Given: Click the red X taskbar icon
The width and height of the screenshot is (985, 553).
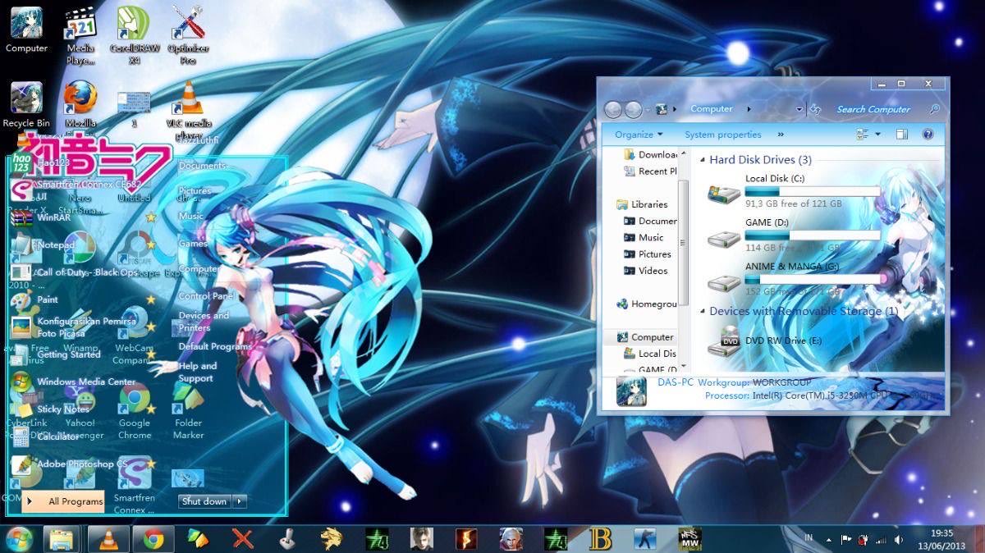Looking at the screenshot, I should [242, 539].
